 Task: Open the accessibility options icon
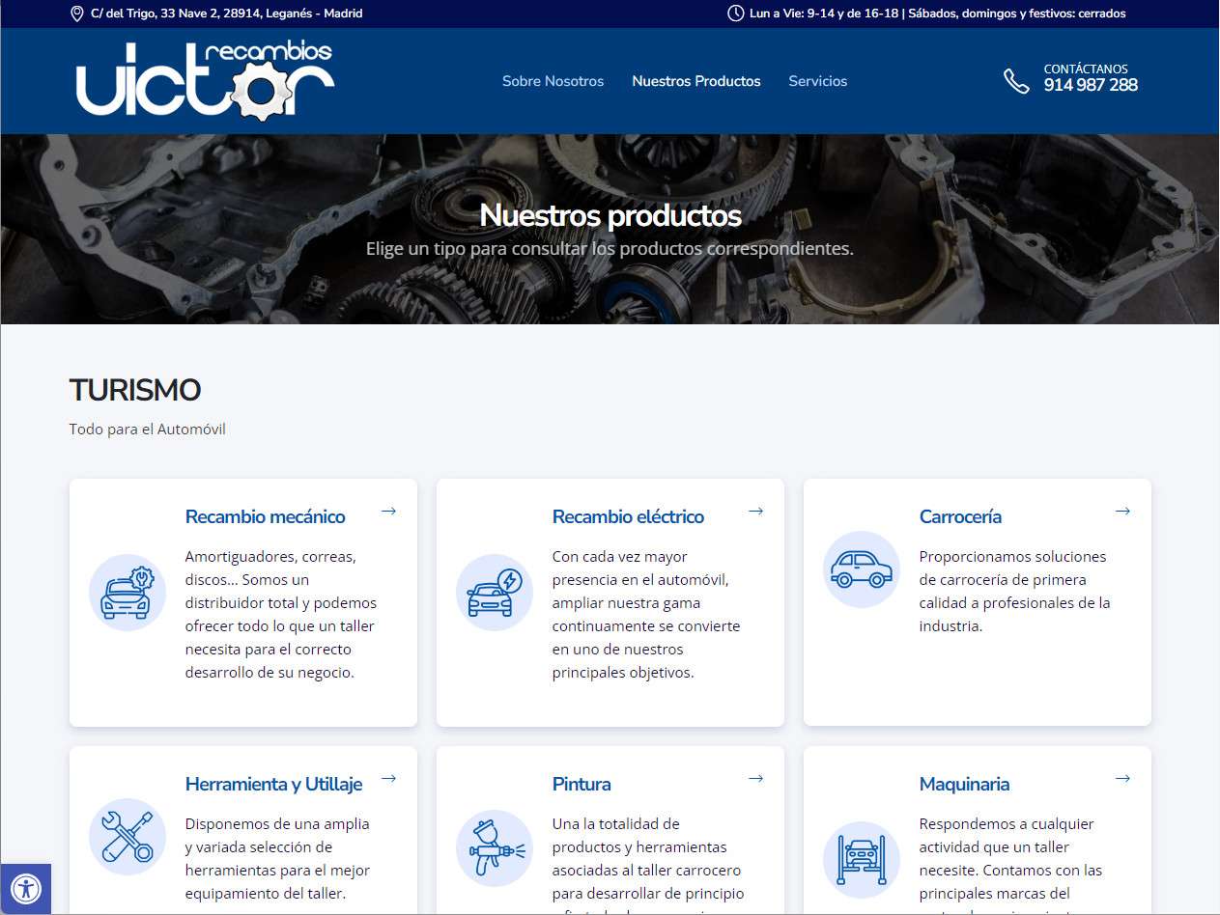(25, 889)
